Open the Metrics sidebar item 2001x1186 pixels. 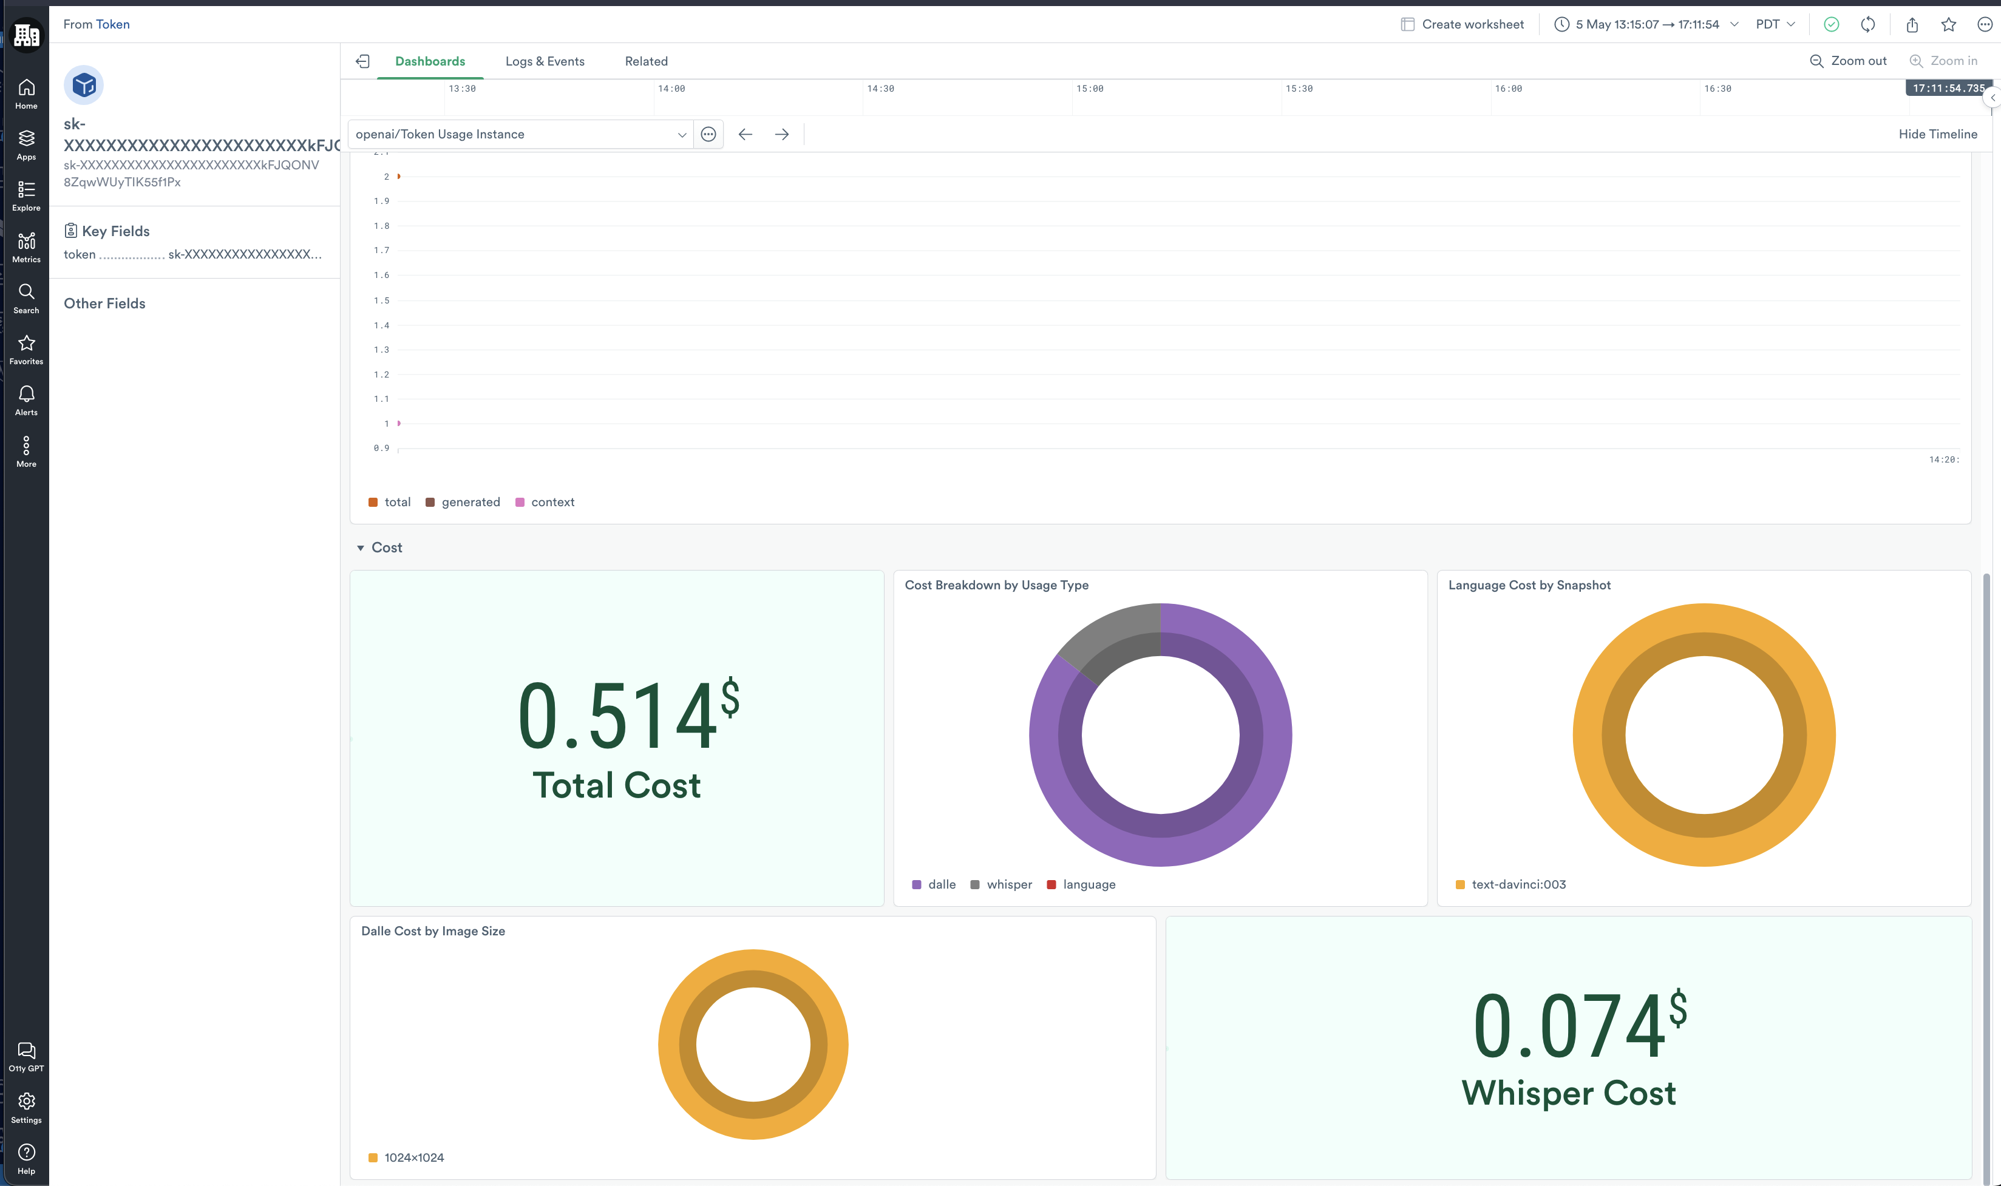tap(26, 248)
